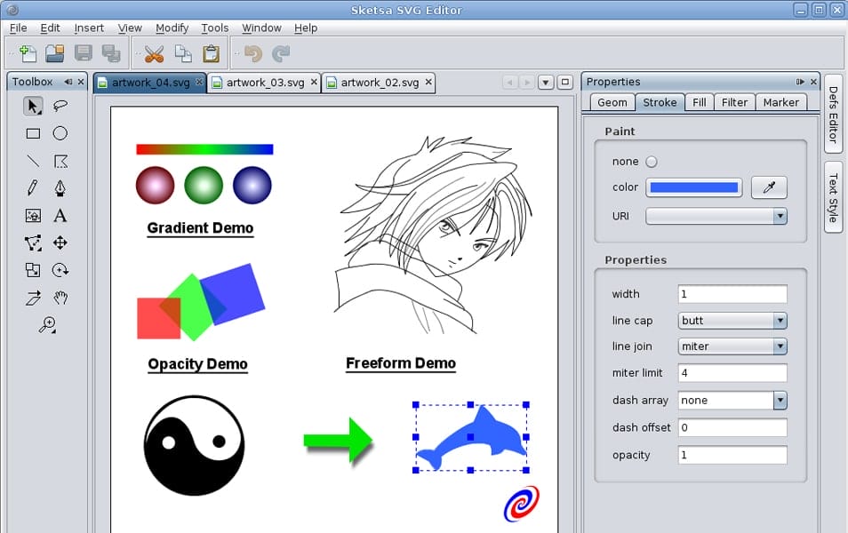The image size is (848, 533).
Task: Pick the Rectangle drawing tool
Action: pyautogui.click(x=33, y=133)
